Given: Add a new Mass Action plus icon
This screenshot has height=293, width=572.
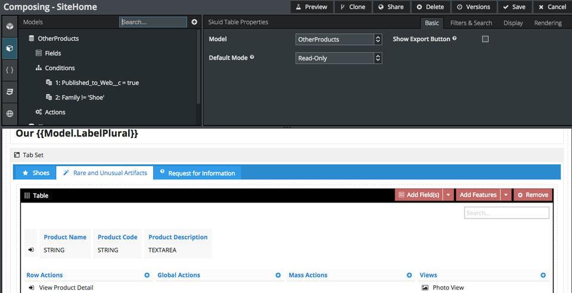Looking at the screenshot, I should coord(409,275).
